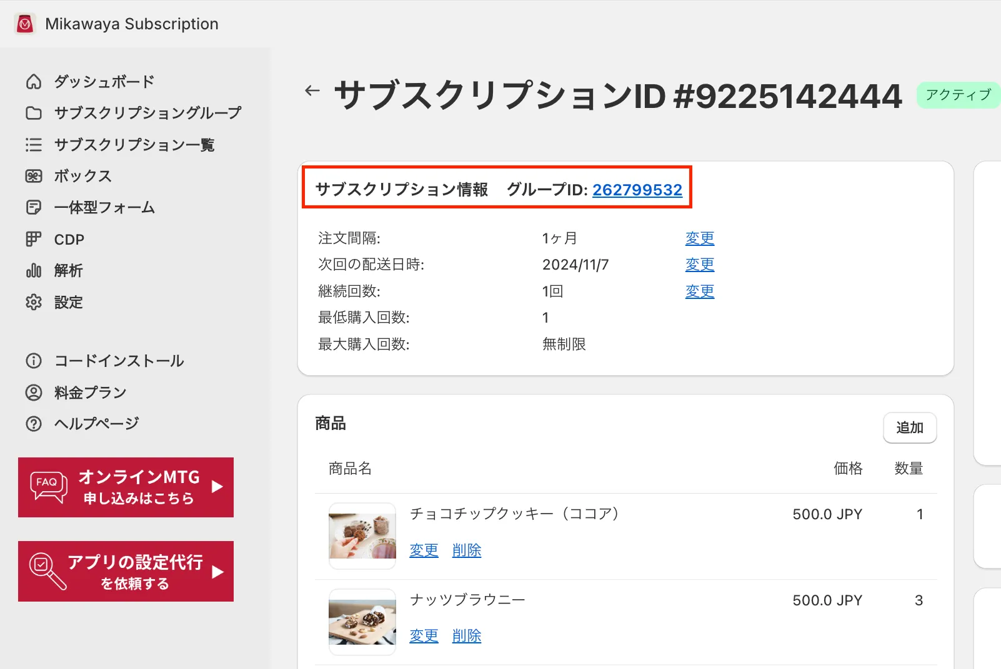Screen dimensions: 1001x669
Task: Click the subscription group folder icon
Action: pos(34,113)
